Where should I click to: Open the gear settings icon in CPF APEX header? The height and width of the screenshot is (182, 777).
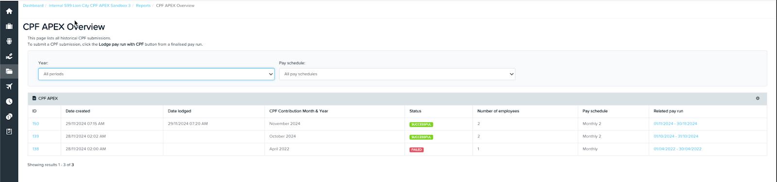758,99
